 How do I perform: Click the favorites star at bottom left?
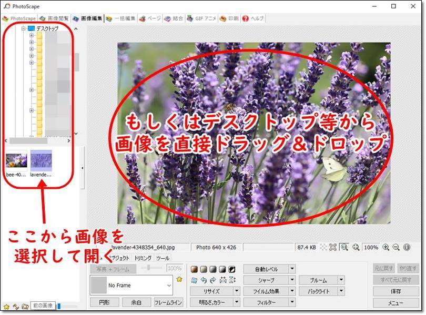coord(6,307)
